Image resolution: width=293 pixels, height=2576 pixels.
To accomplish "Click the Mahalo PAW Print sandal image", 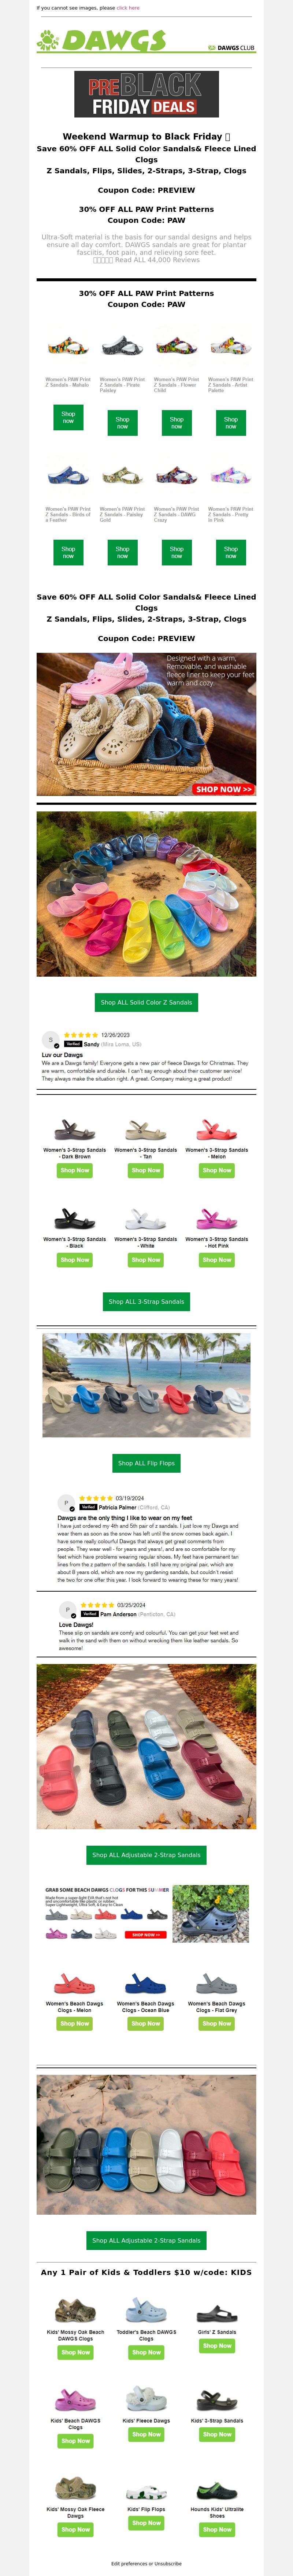I will point(68,347).
